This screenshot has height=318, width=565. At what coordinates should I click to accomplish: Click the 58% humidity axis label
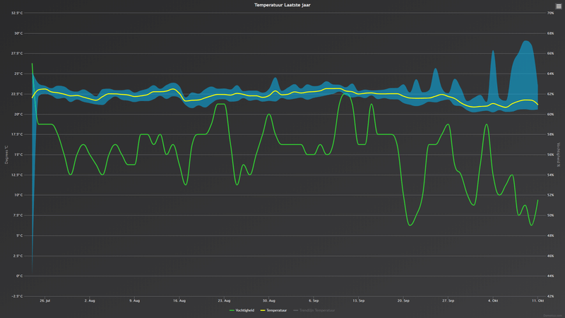pos(551,134)
